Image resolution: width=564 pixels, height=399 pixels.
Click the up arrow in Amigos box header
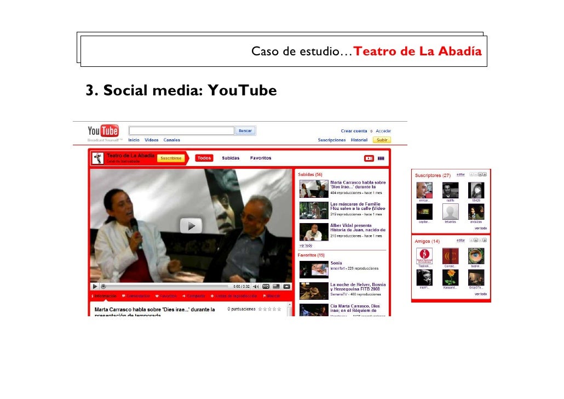point(475,240)
